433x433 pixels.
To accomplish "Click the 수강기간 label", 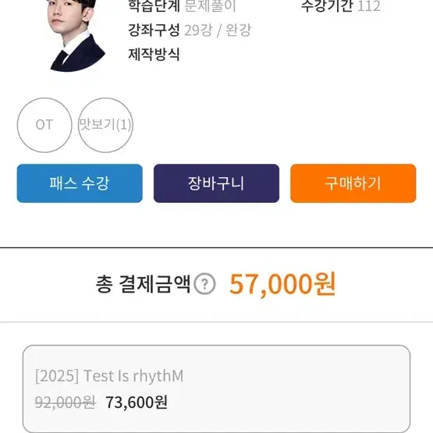I will [327, 6].
